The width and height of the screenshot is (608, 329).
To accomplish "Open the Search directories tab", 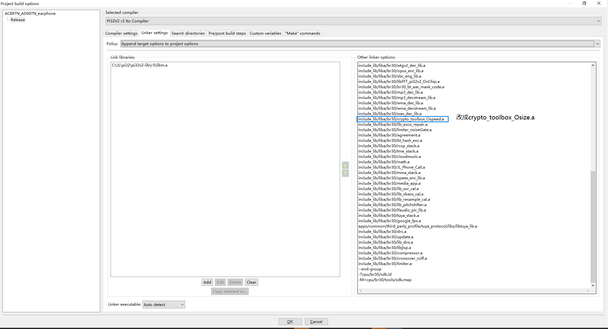I will coord(188,33).
